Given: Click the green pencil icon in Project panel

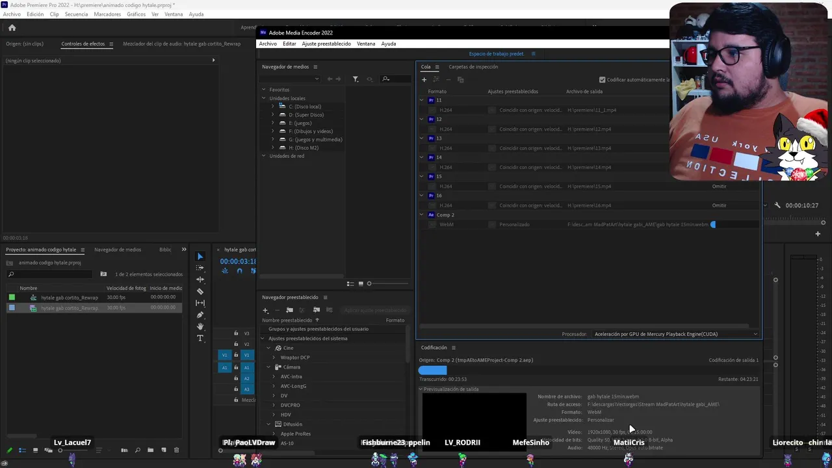Looking at the screenshot, I should tap(9, 450).
